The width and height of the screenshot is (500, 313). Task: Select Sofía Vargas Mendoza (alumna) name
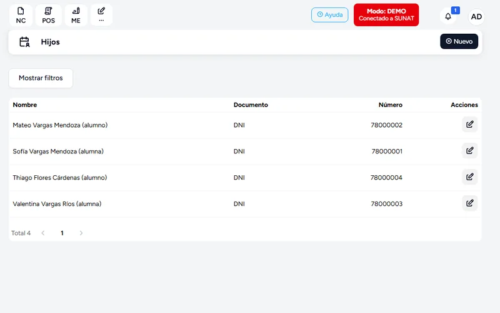point(58,151)
